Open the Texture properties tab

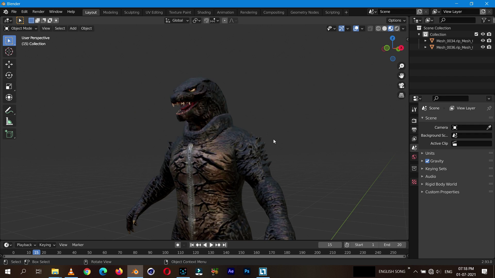click(414, 182)
